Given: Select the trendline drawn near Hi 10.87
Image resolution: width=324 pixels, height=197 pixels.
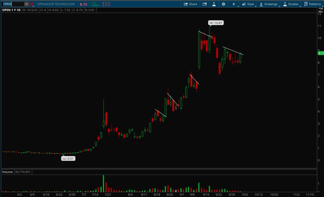Looking at the screenshot, I should tap(205, 34).
